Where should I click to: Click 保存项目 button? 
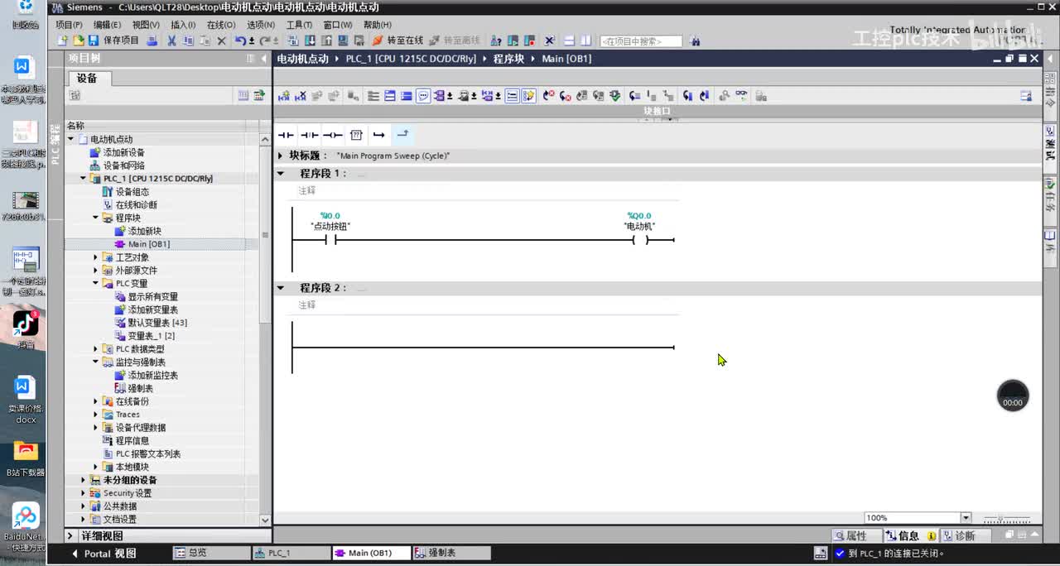113,41
